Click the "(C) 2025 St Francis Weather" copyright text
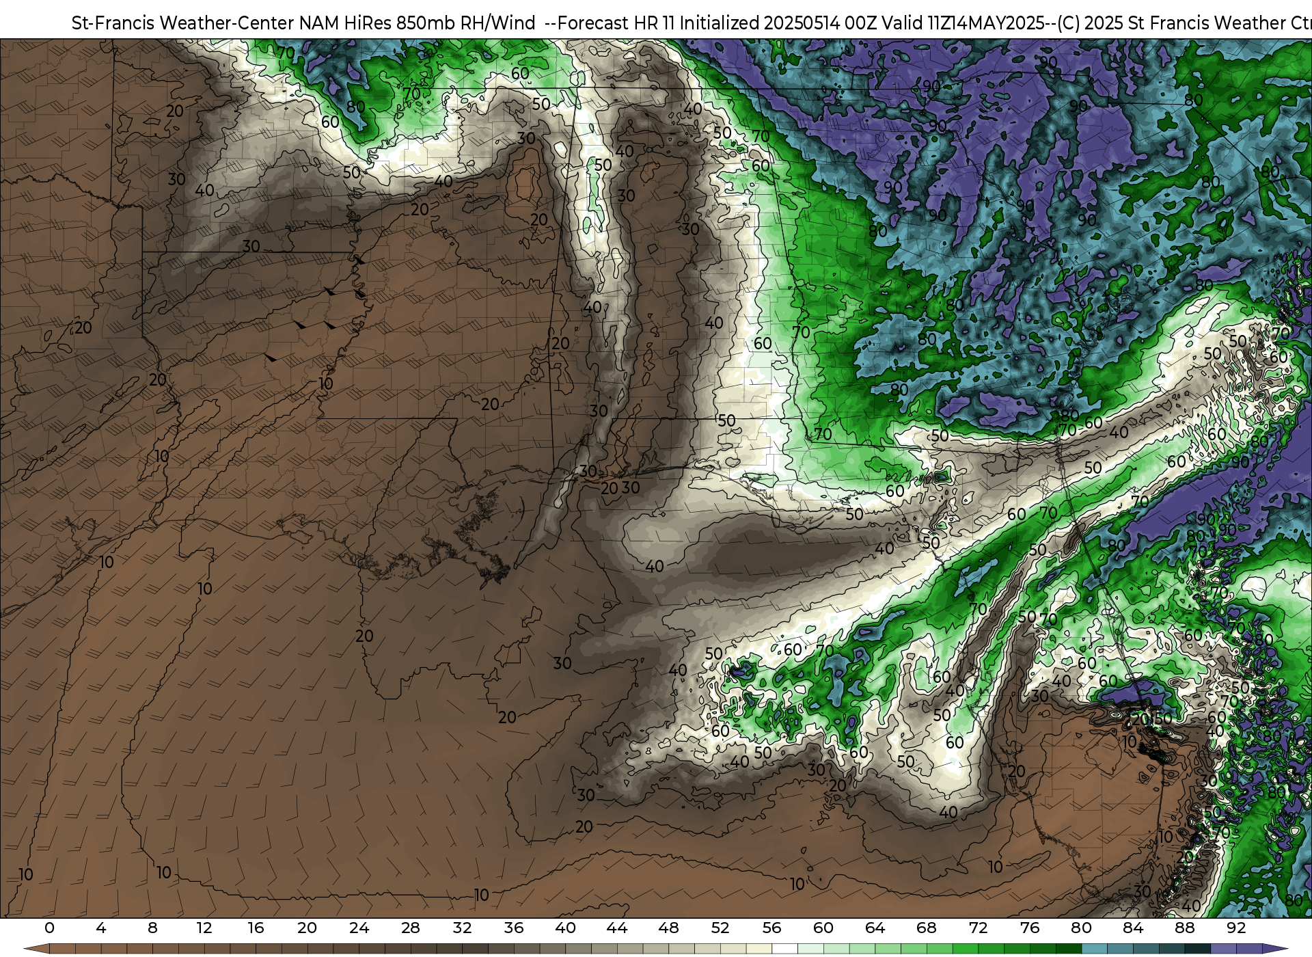The width and height of the screenshot is (1312, 957). coord(1173,23)
